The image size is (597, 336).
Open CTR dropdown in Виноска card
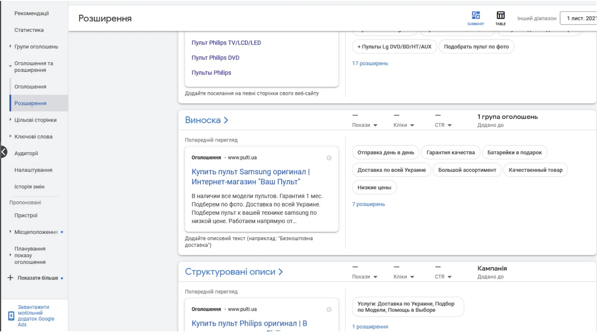(443, 125)
